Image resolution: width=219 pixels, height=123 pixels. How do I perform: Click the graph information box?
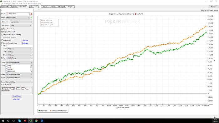[x=49, y=22]
